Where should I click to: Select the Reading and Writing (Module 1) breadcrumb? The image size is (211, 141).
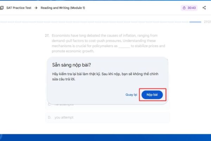coord(63,8)
